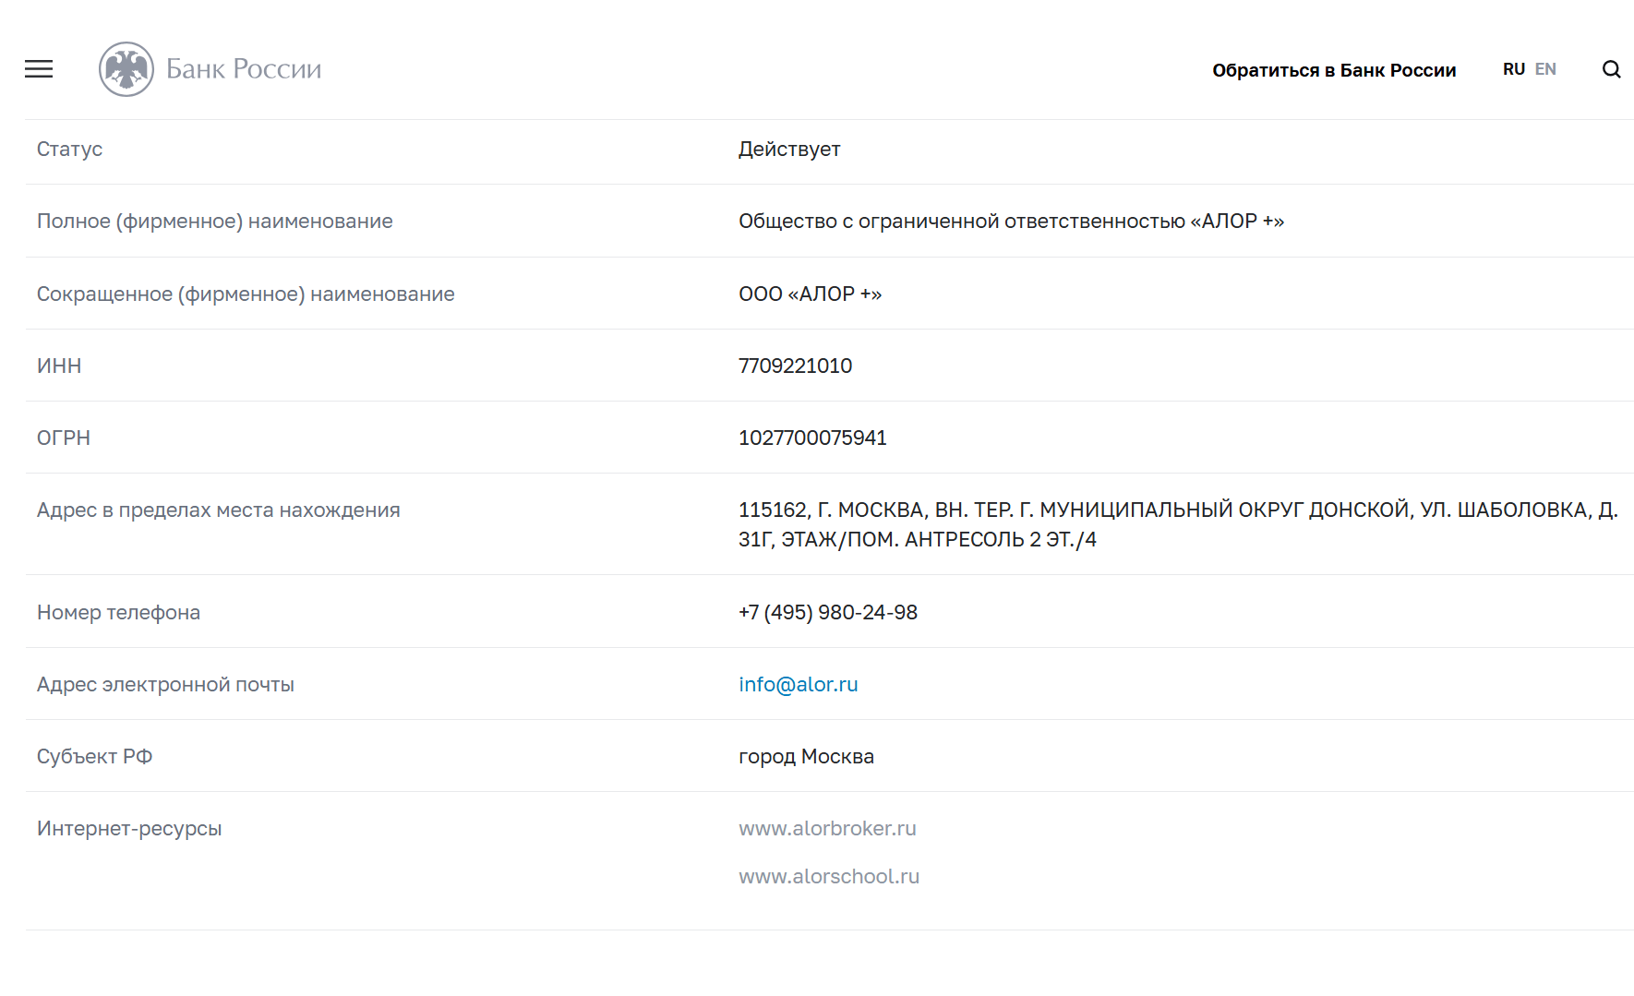The width and height of the screenshot is (1634, 996).
Task: Click the Адрес электронной почты label
Action: click(165, 685)
